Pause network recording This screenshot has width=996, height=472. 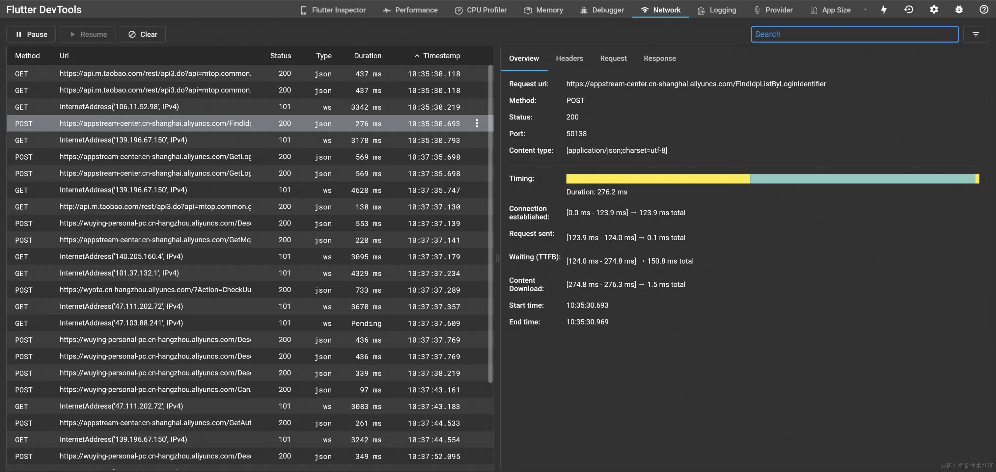coord(31,34)
